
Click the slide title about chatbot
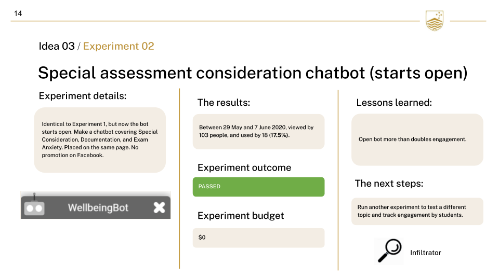[253, 73]
